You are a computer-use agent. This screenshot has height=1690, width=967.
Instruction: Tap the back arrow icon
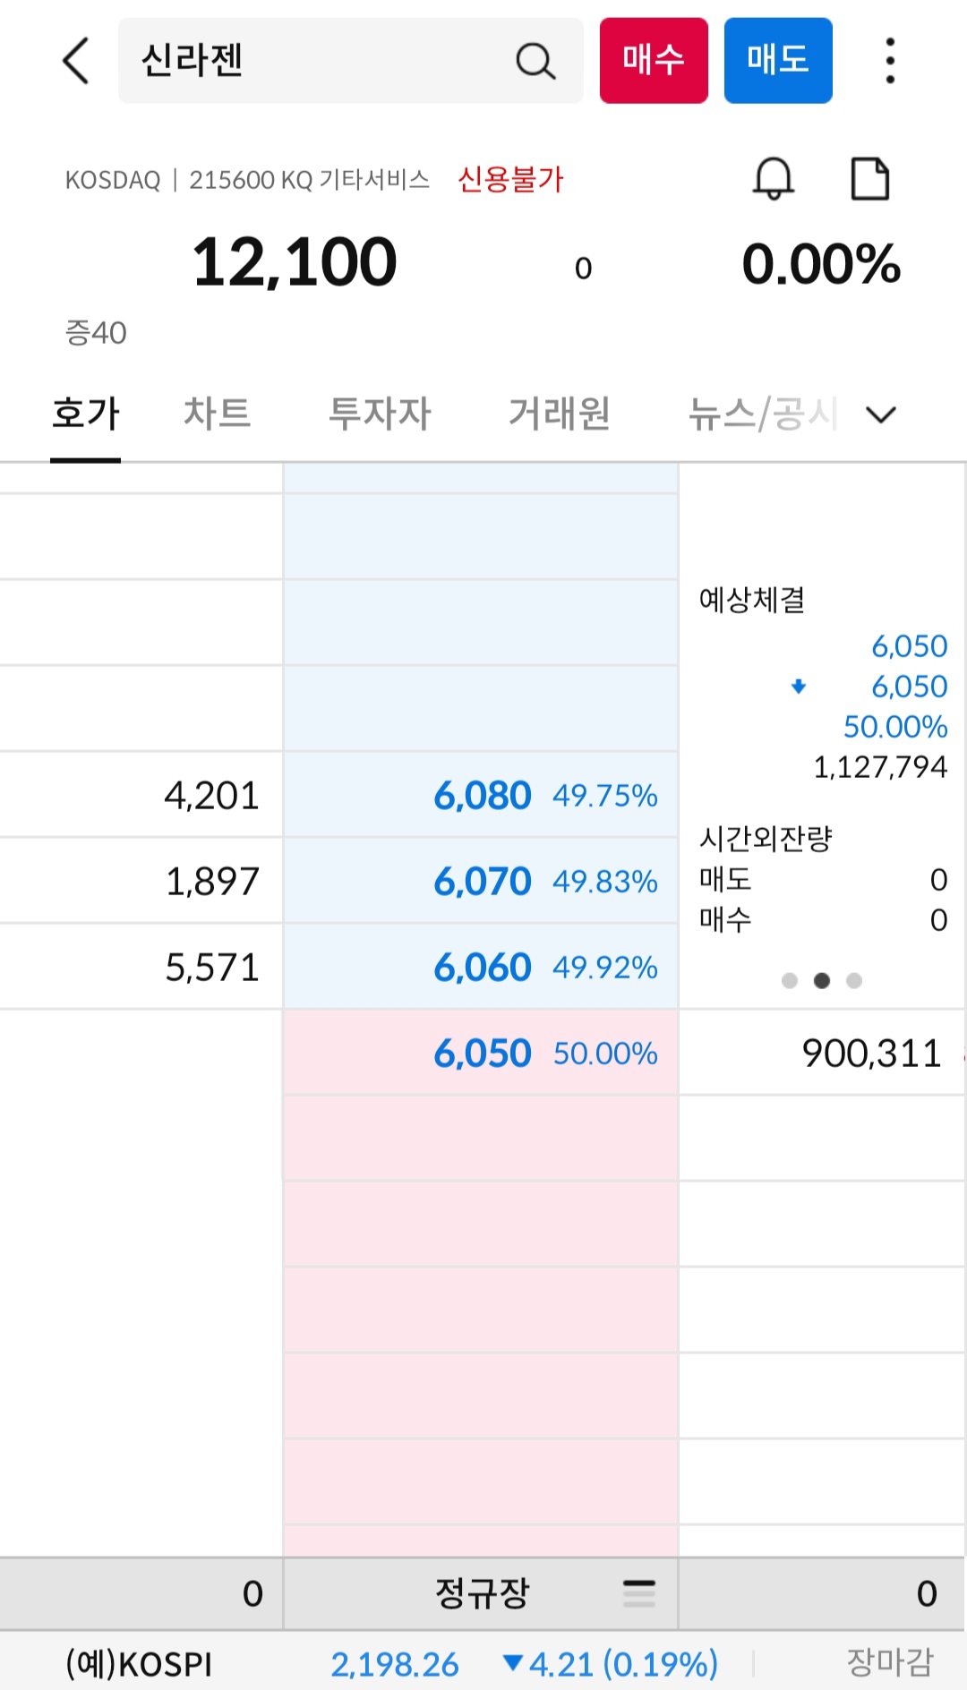click(x=76, y=61)
